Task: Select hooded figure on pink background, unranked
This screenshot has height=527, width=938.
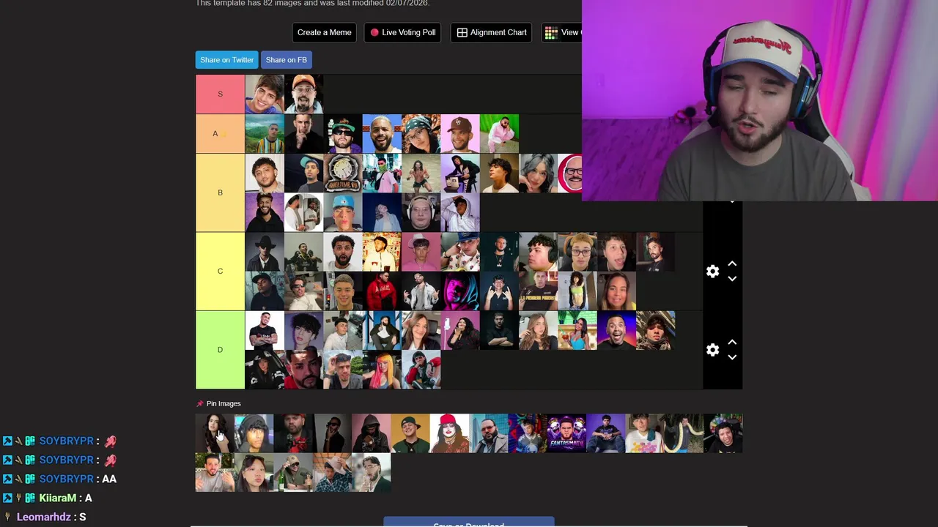Action: click(371, 433)
